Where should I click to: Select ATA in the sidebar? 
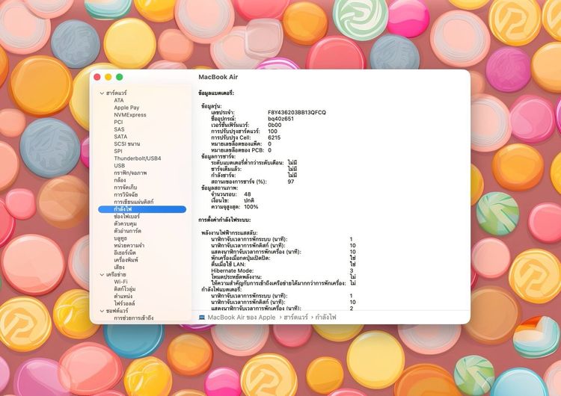click(119, 100)
